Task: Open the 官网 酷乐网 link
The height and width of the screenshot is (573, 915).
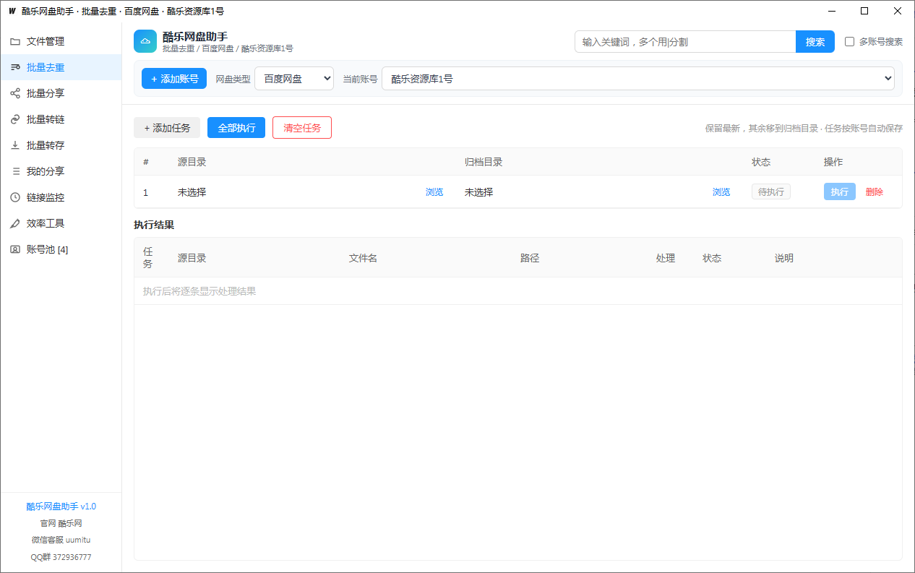Action: [x=61, y=523]
